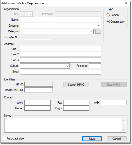The height and width of the screenshot is (145, 132).
Task: Click the Notes text area
Action: click(x=63, y=125)
